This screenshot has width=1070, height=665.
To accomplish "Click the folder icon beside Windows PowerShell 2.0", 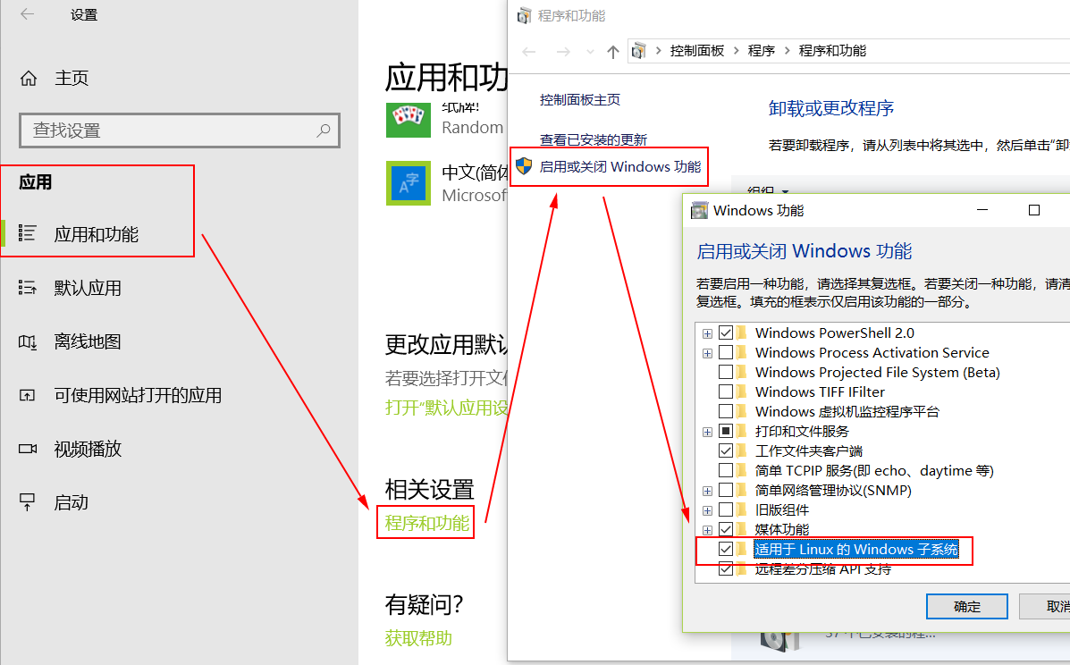I will pyautogui.click(x=741, y=332).
